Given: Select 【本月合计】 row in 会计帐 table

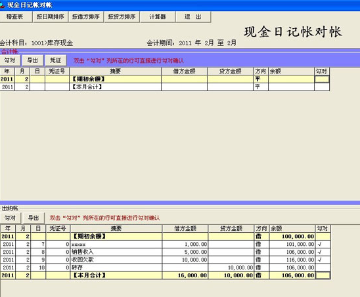Looking at the screenshot, I should click(165, 87).
